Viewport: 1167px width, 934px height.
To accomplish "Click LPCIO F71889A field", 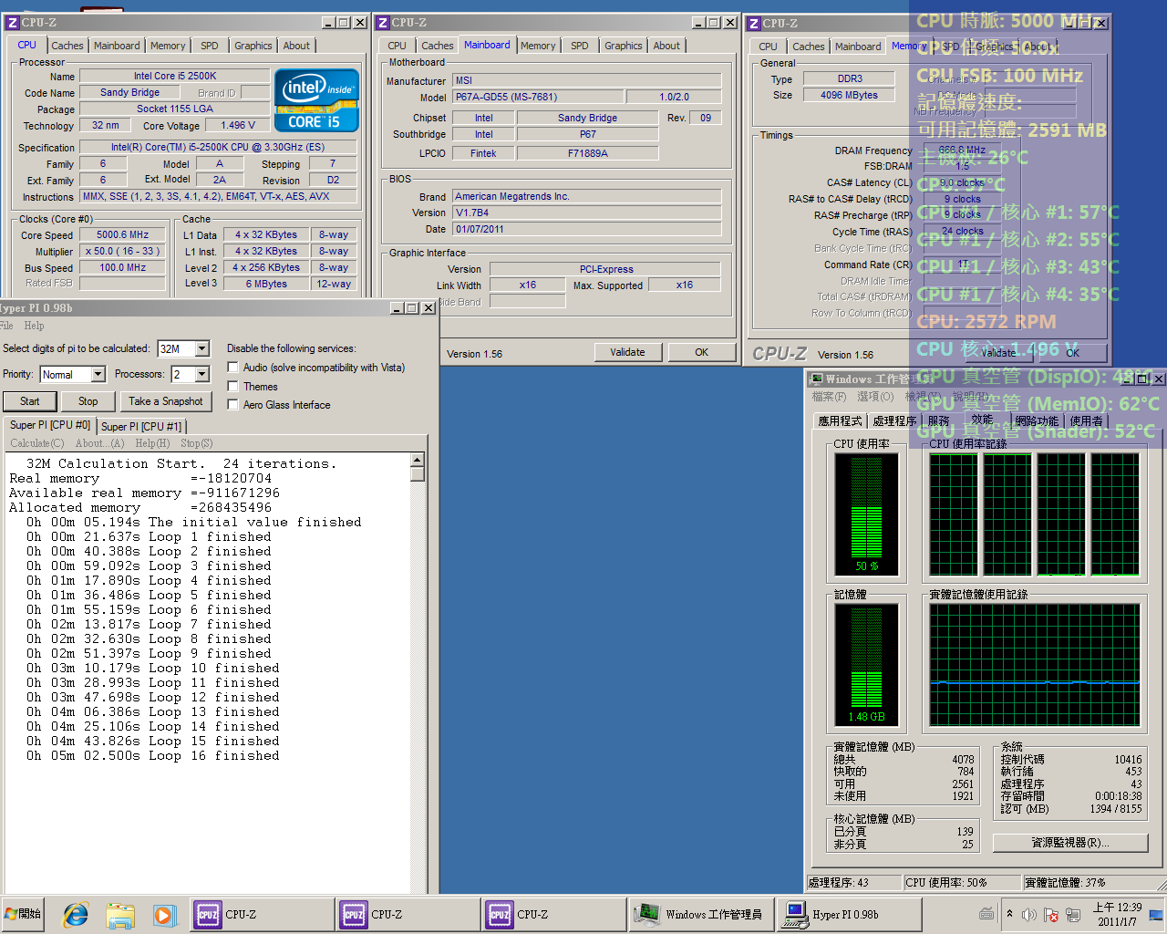I will 588,153.
